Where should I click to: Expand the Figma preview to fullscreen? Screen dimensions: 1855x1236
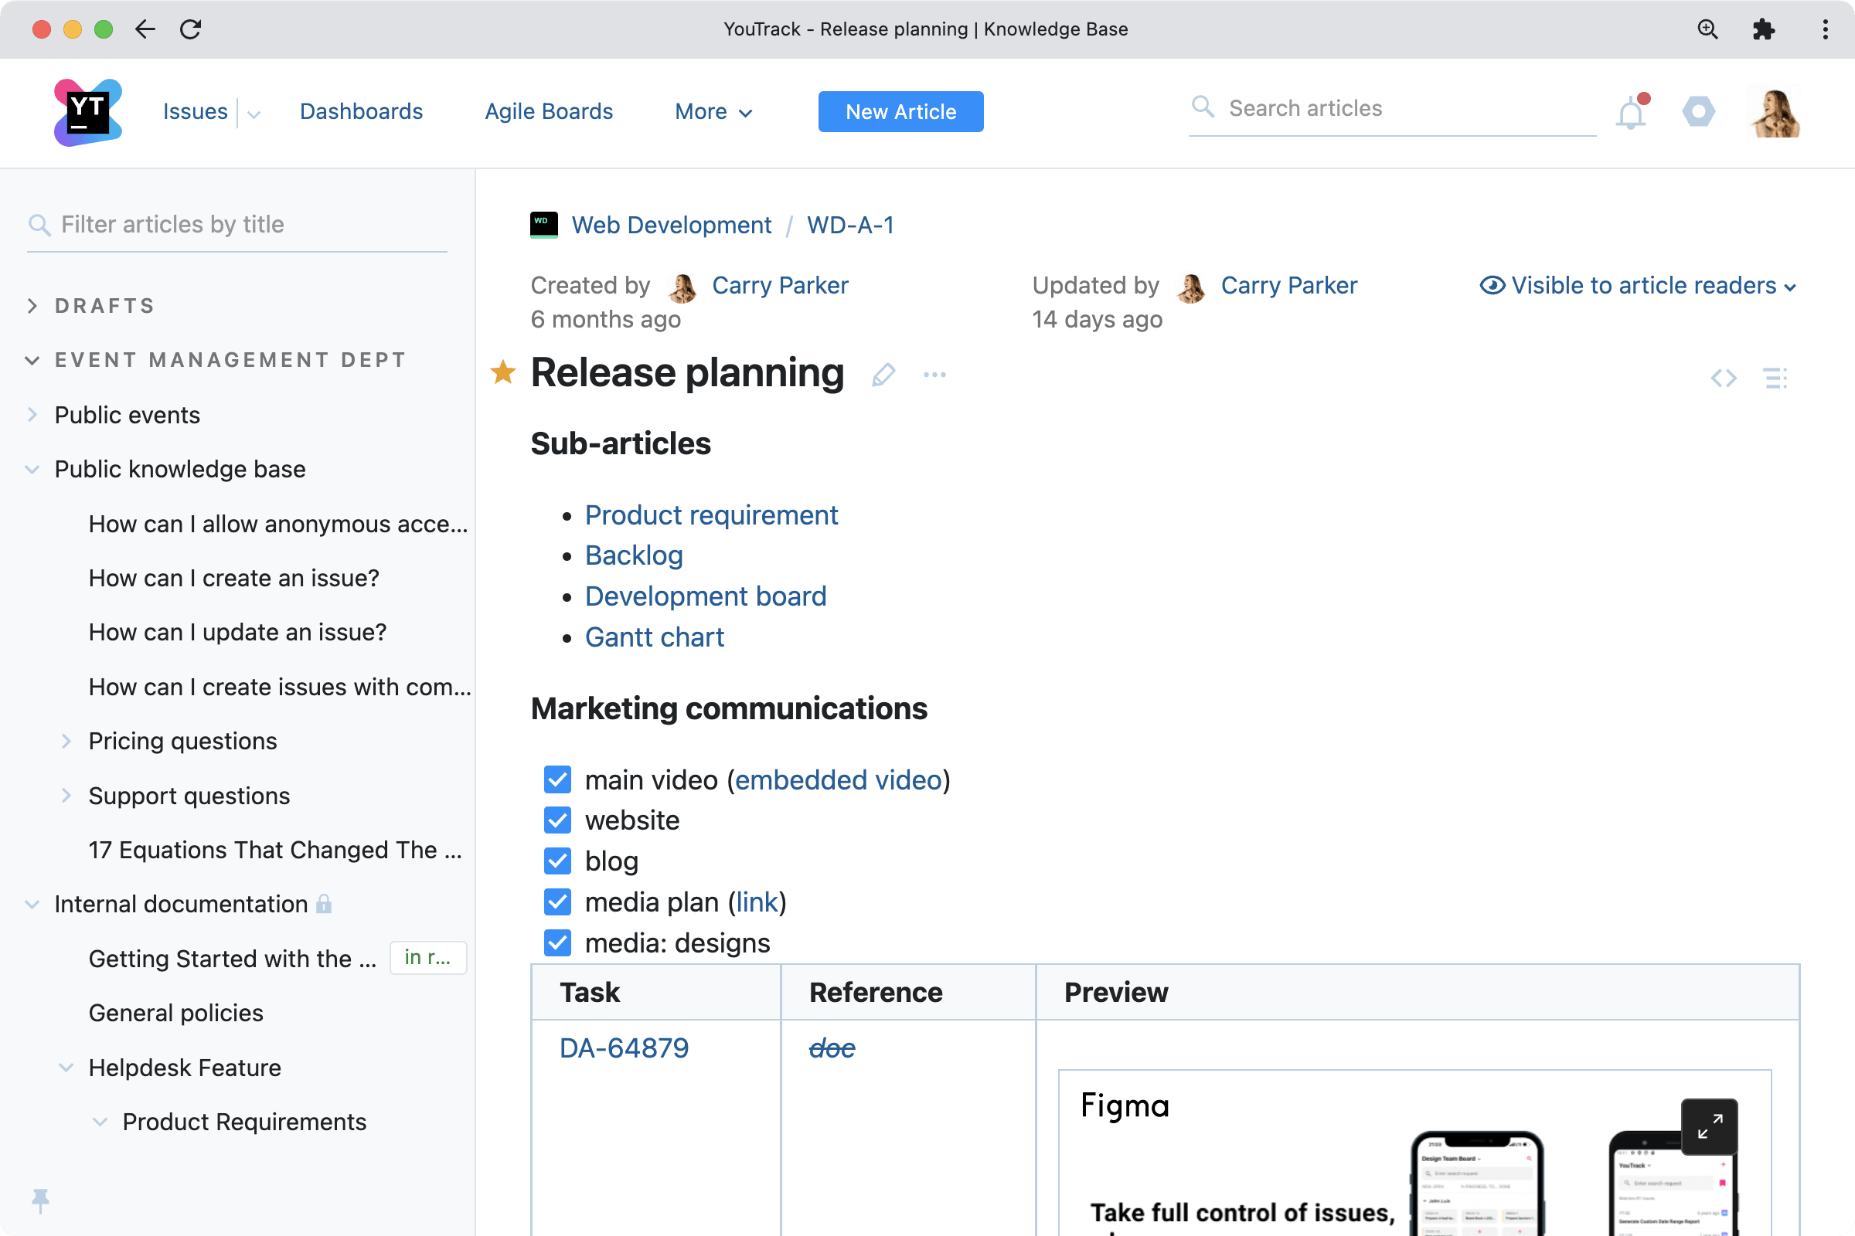click(1708, 1126)
